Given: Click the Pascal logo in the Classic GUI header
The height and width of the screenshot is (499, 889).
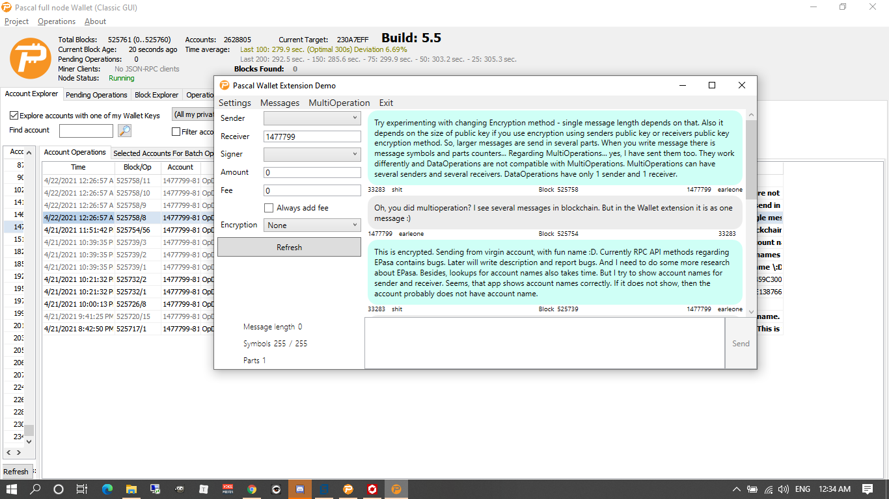Looking at the screenshot, I should 31,58.
